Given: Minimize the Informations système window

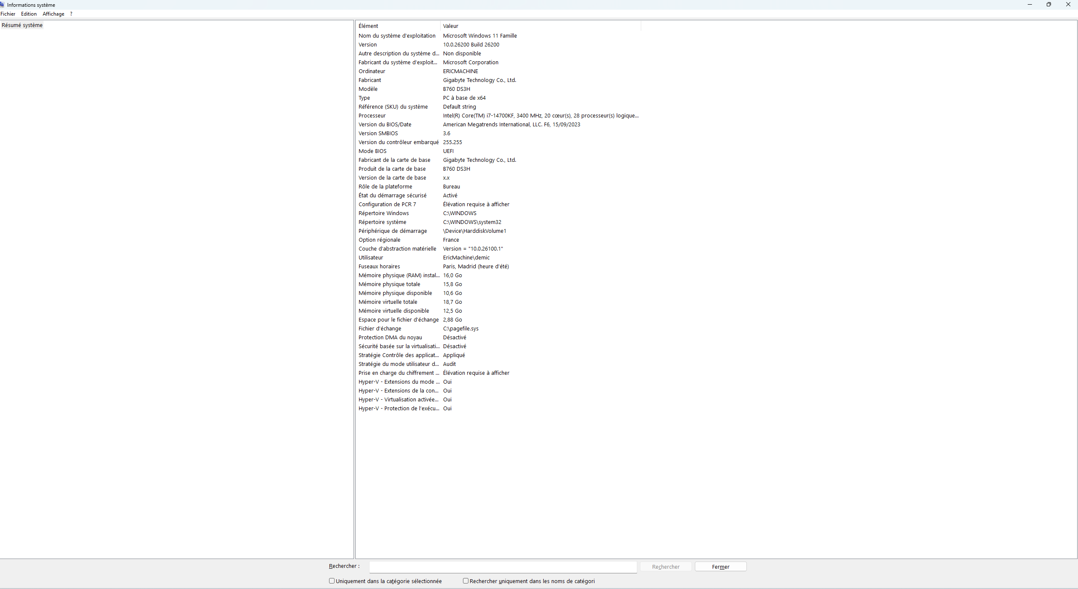Looking at the screenshot, I should (1030, 5).
